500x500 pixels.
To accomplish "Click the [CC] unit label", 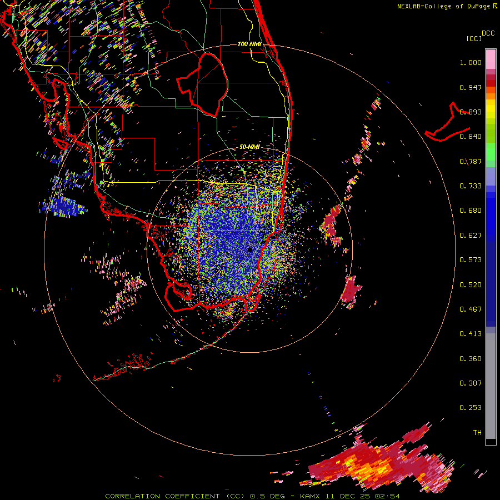I will [x=474, y=38].
